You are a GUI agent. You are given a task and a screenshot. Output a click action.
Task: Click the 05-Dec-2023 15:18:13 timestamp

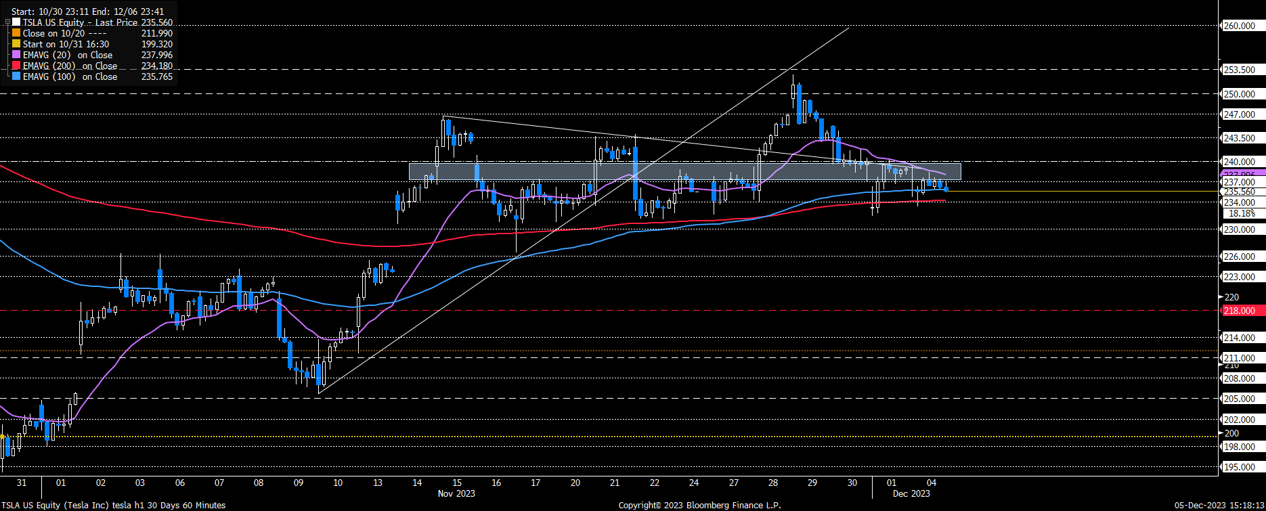1219,506
